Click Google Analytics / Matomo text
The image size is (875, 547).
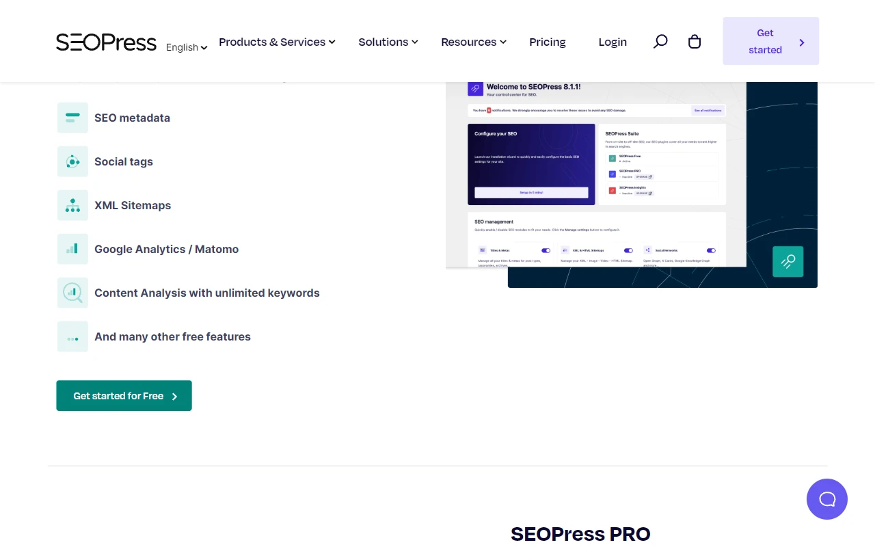(166, 249)
